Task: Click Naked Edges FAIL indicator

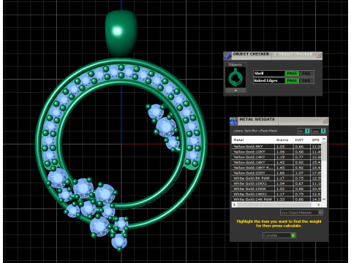Action: [306, 80]
